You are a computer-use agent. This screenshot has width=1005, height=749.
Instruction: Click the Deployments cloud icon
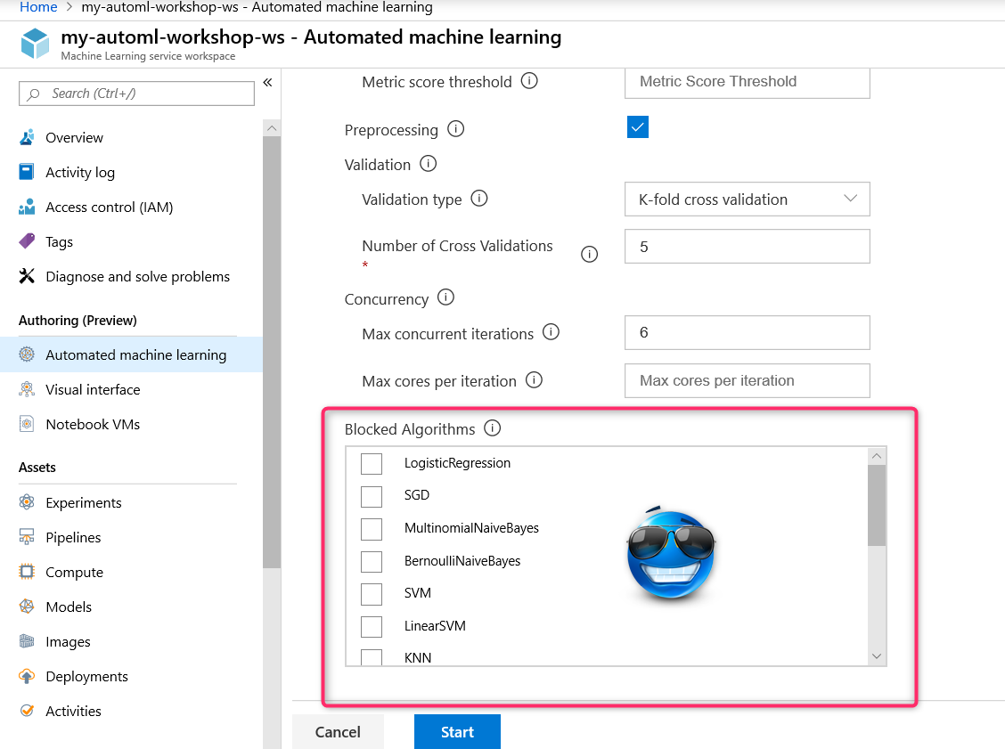[x=27, y=676]
